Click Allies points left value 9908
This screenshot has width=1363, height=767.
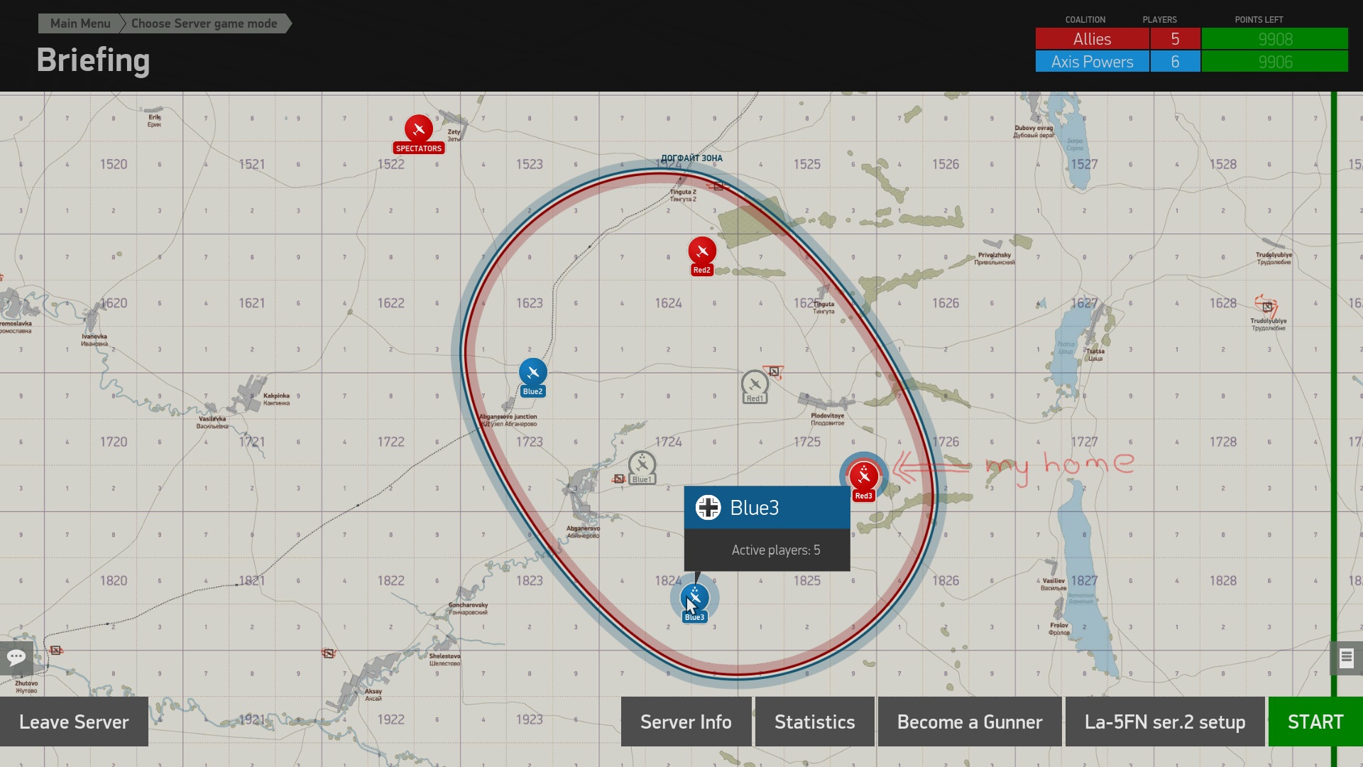point(1275,38)
